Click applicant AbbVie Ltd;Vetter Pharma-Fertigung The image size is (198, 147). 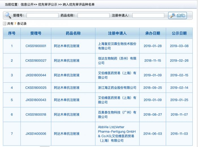click(x=117, y=134)
